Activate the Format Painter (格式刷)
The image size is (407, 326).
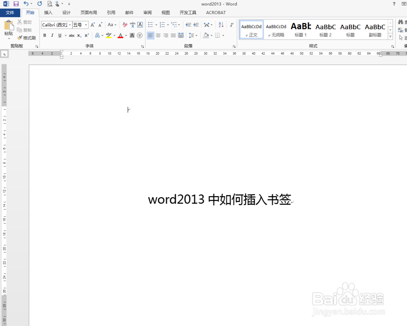[x=26, y=38]
